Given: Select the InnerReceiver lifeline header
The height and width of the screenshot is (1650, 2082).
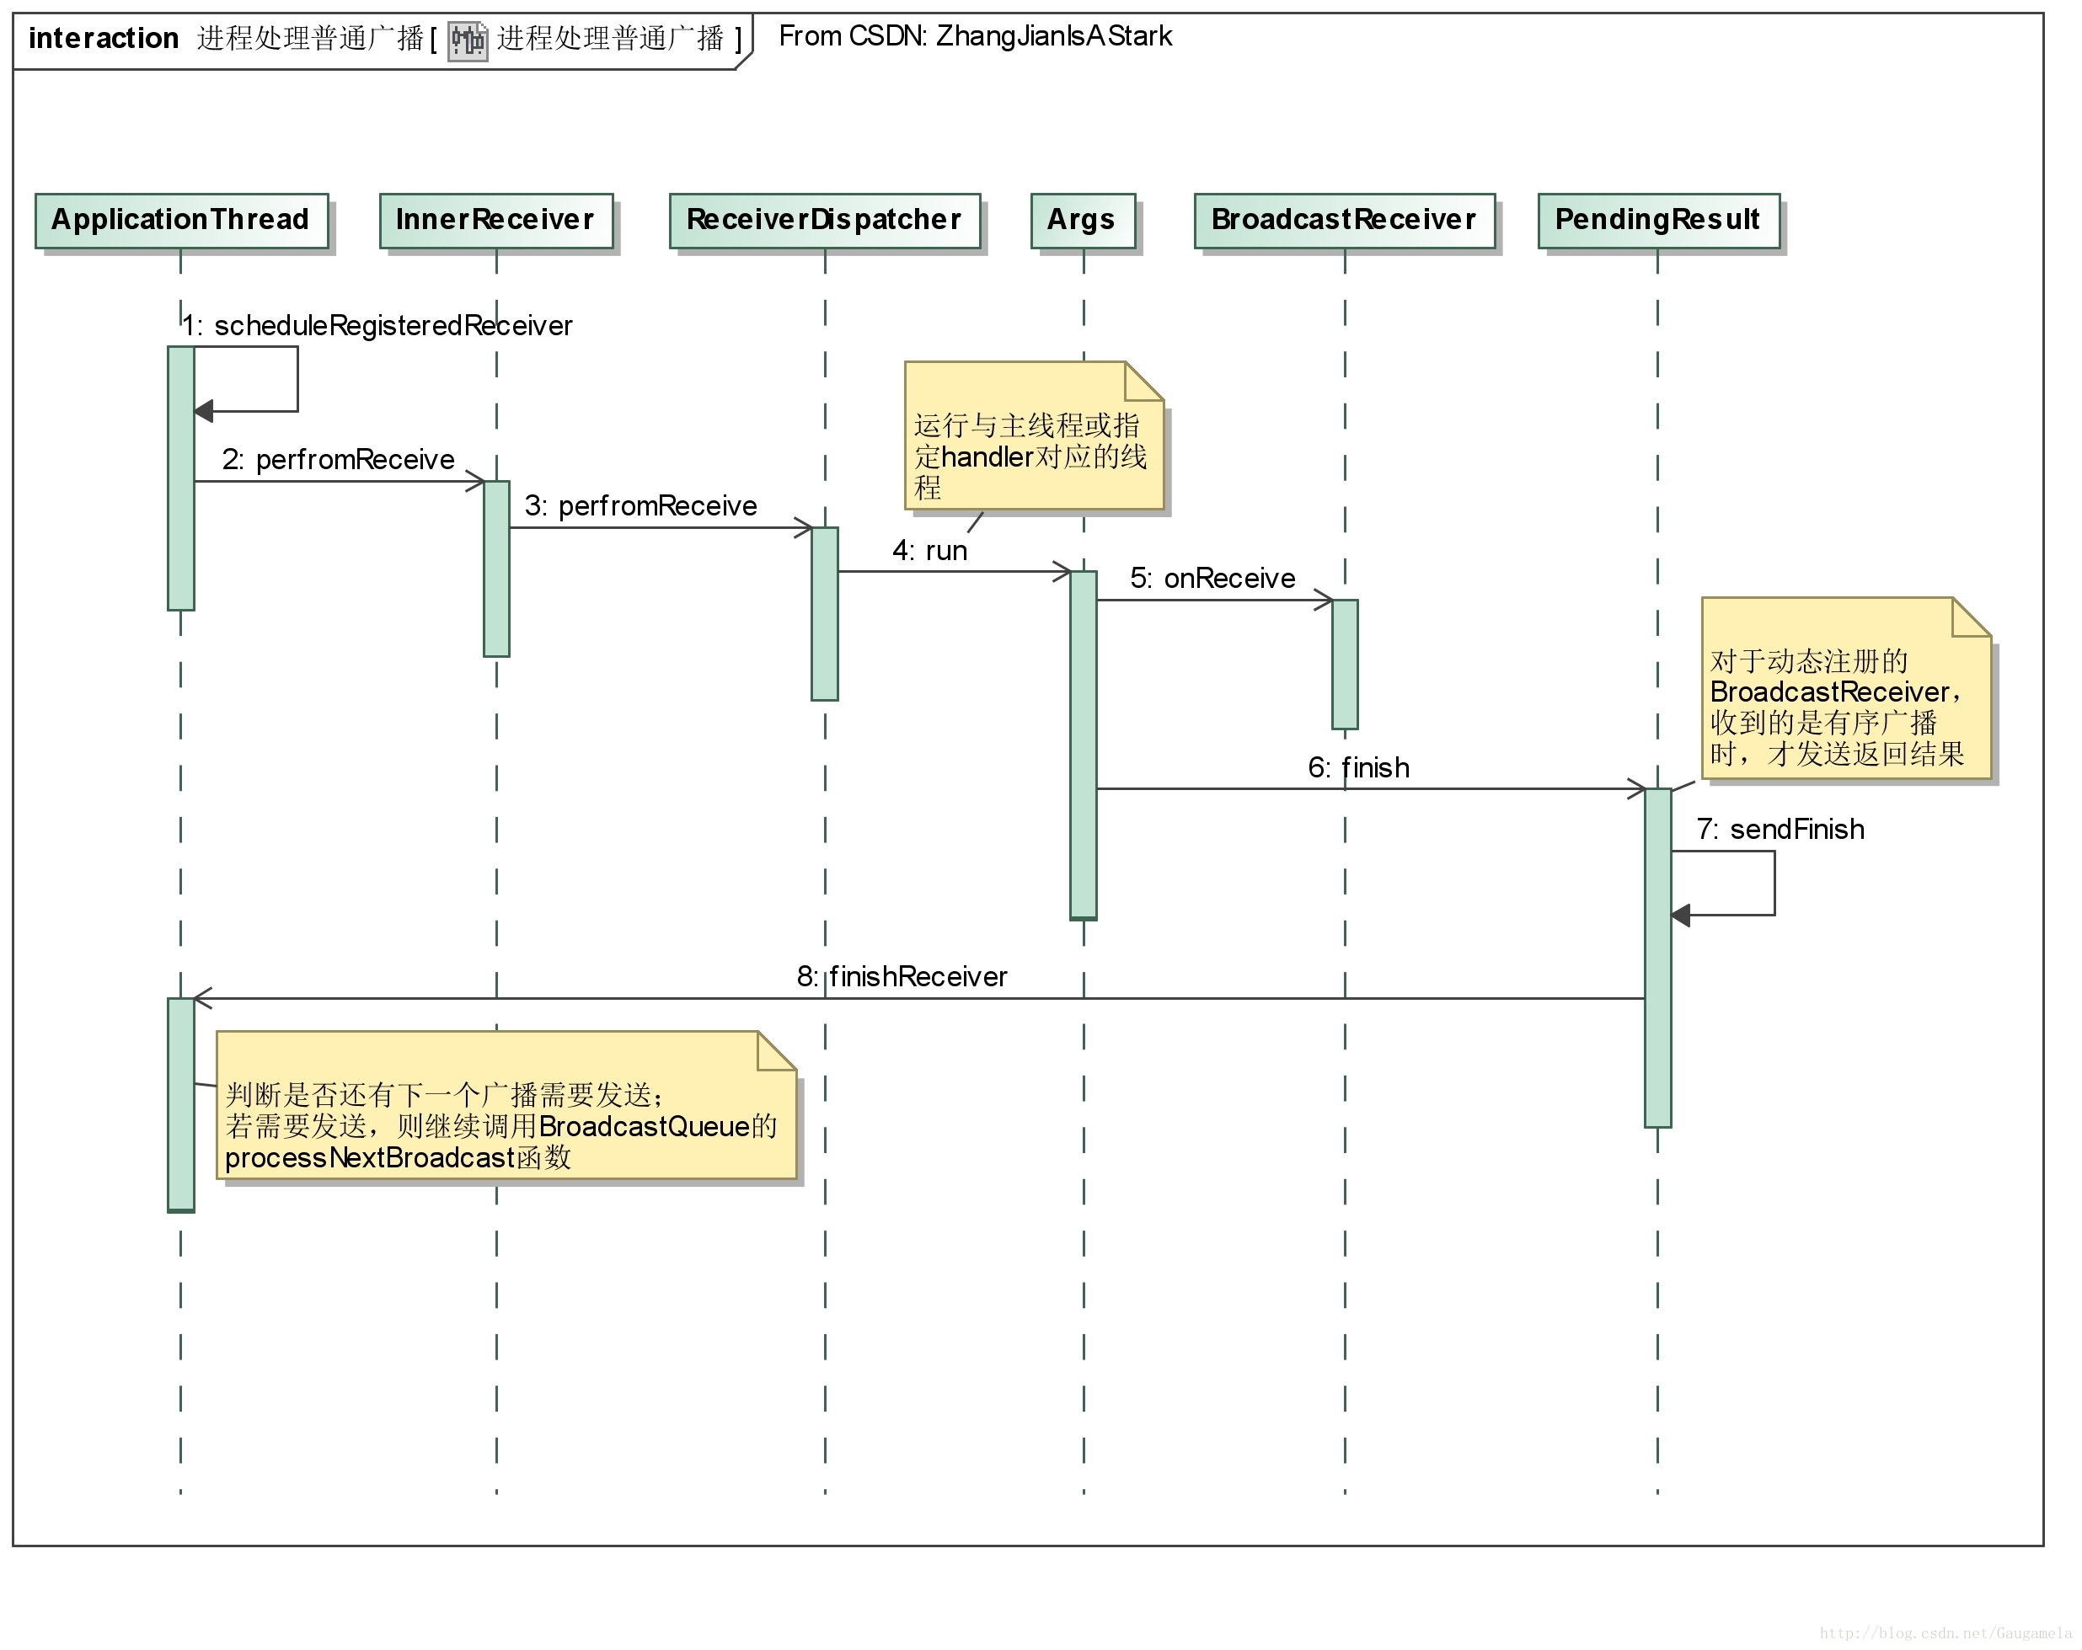Looking at the screenshot, I should pyautogui.click(x=495, y=220).
